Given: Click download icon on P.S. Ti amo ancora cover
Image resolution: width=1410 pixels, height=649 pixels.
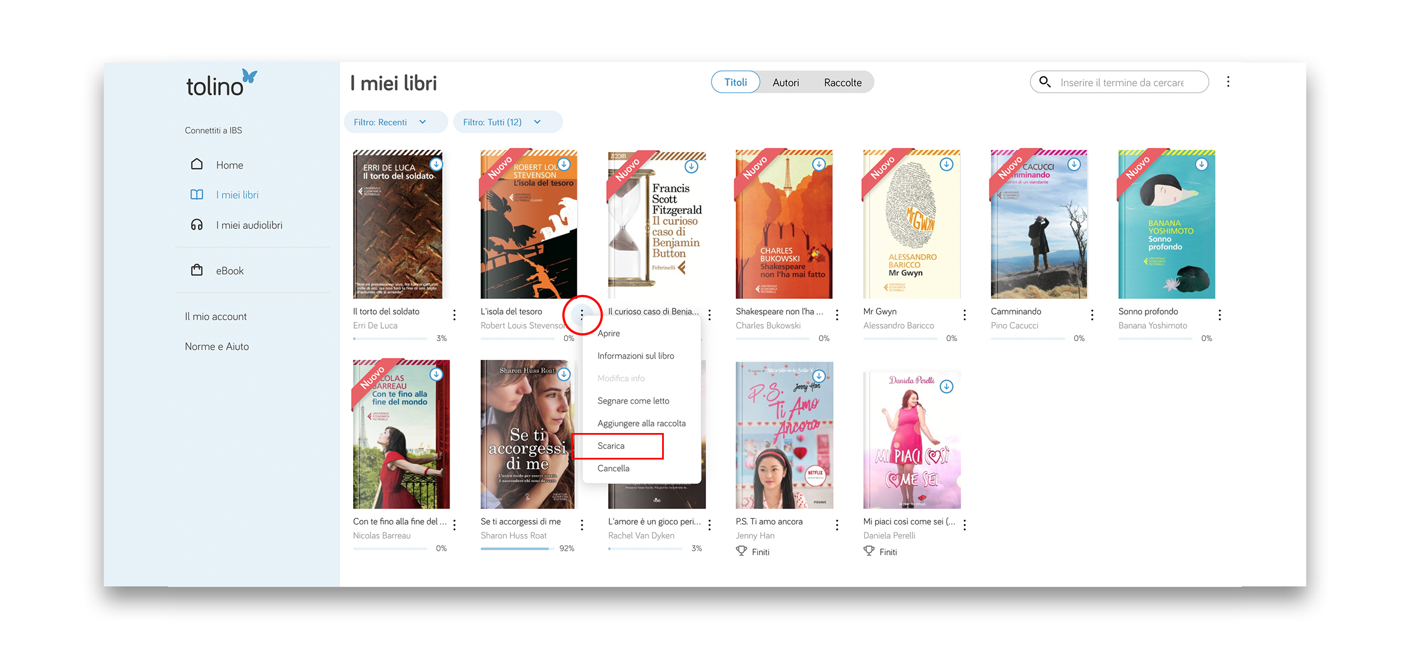Looking at the screenshot, I should (819, 376).
